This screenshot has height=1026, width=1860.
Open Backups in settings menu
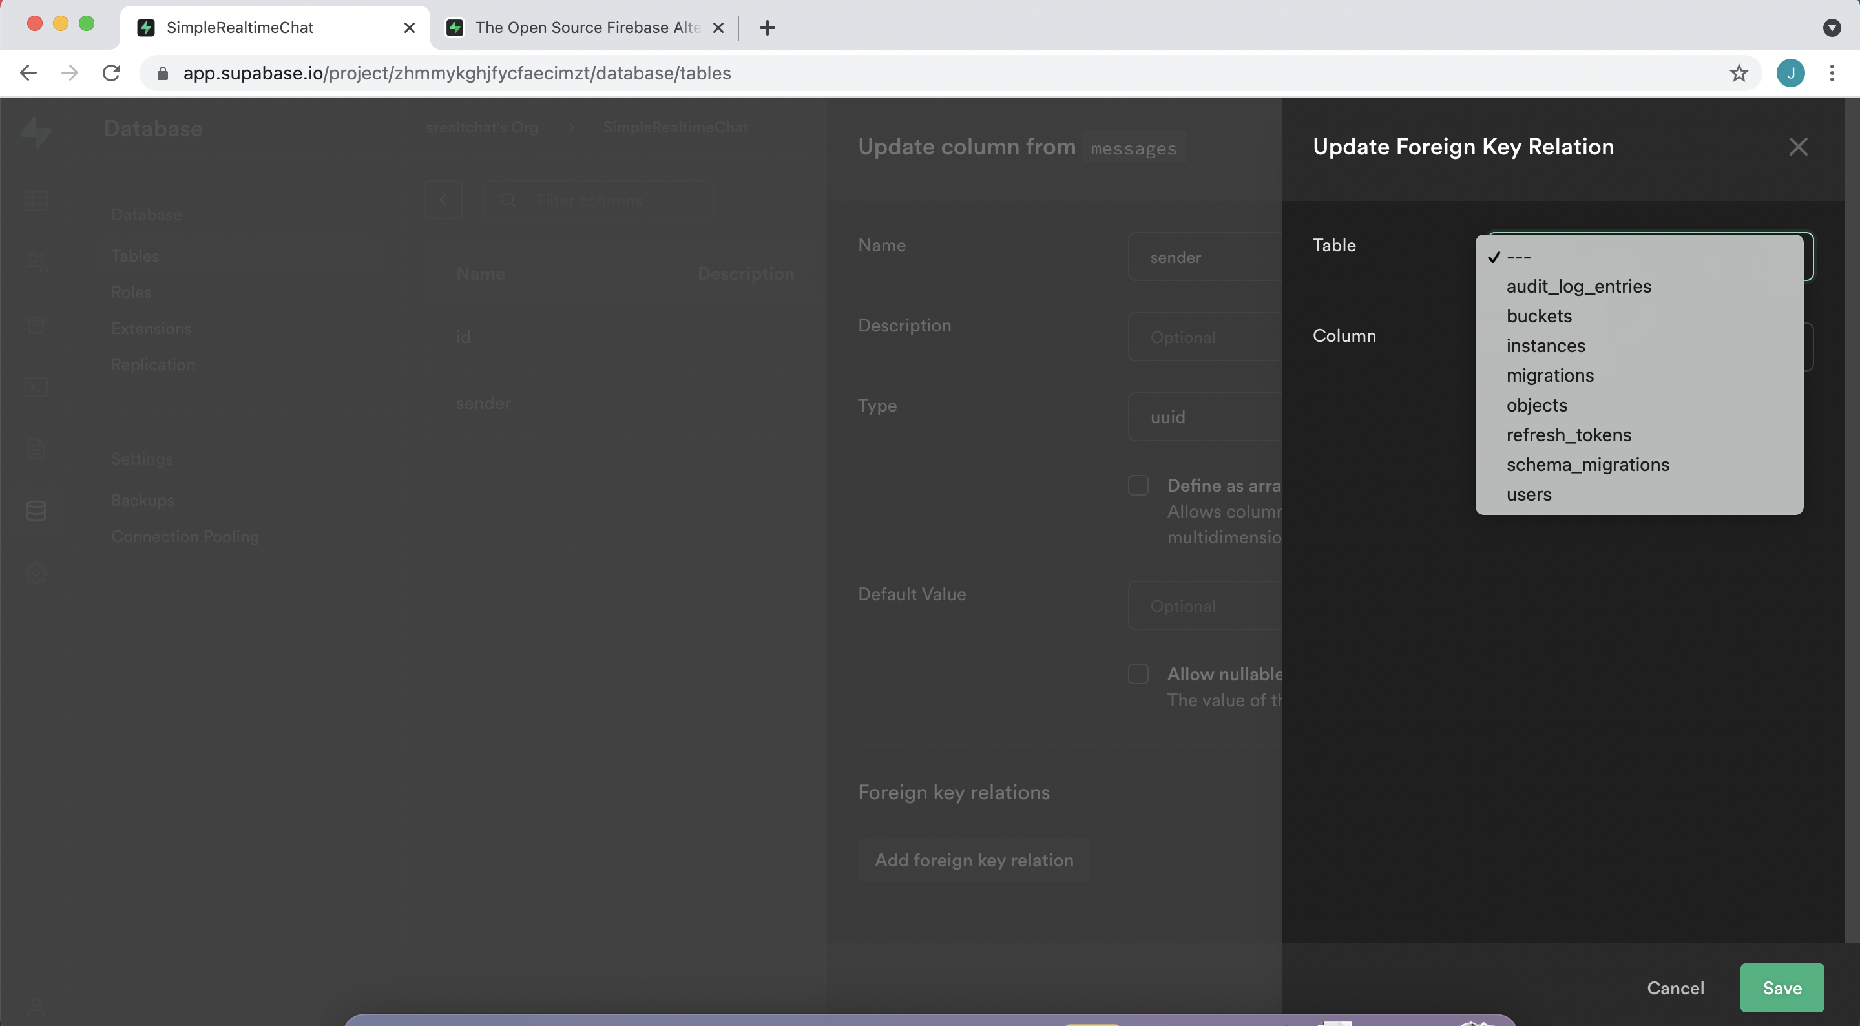click(142, 499)
